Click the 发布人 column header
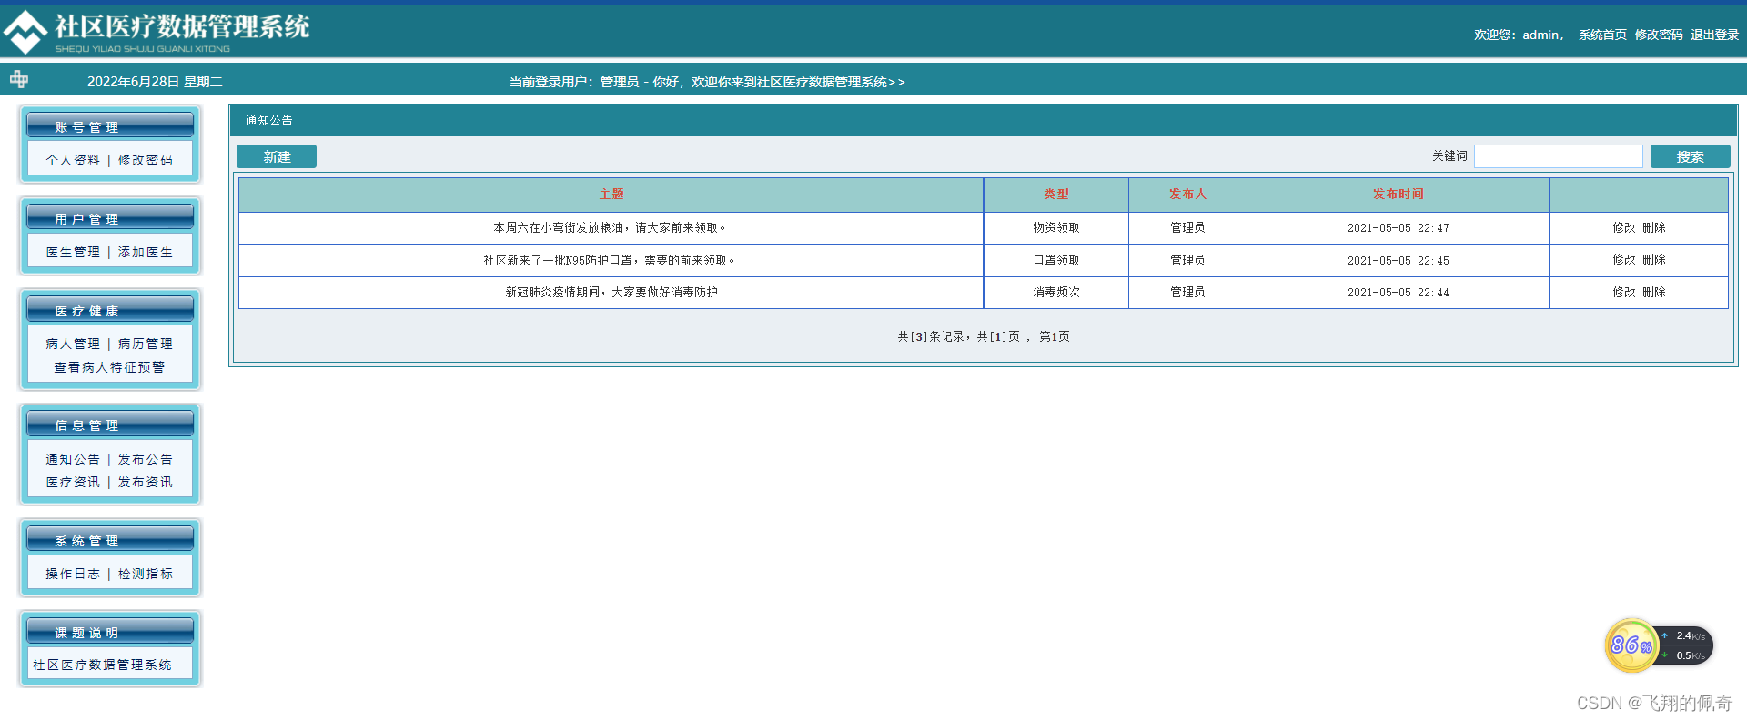Viewport: 1747px width, 720px height. point(1187,194)
